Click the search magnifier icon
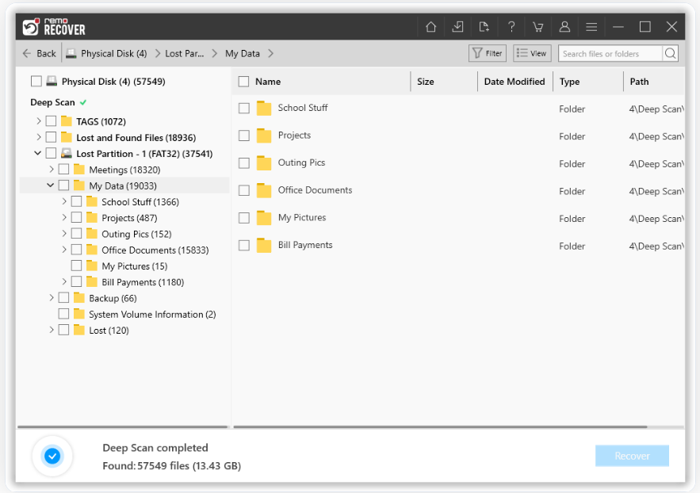The image size is (700, 493). point(670,53)
